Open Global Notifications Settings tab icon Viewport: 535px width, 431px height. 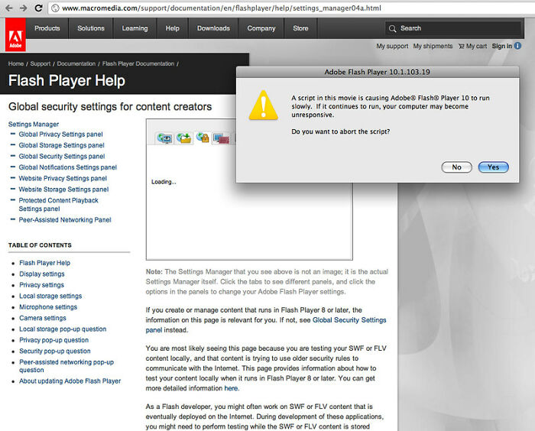(221, 138)
